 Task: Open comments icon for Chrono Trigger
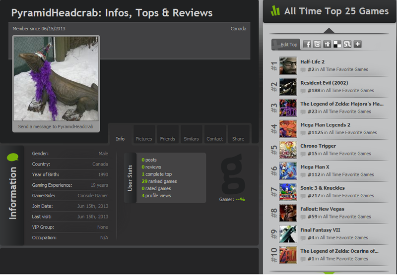tap(303, 154)
